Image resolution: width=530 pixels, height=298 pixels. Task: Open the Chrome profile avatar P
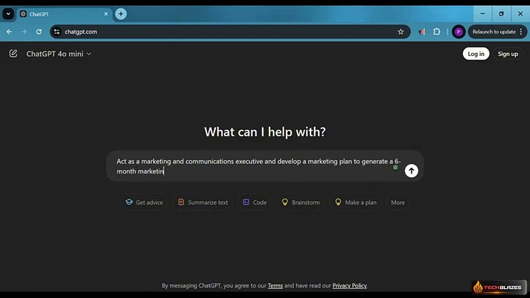tap(459, 32)
